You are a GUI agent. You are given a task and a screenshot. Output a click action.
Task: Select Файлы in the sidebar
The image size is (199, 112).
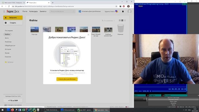click(7, 34)
